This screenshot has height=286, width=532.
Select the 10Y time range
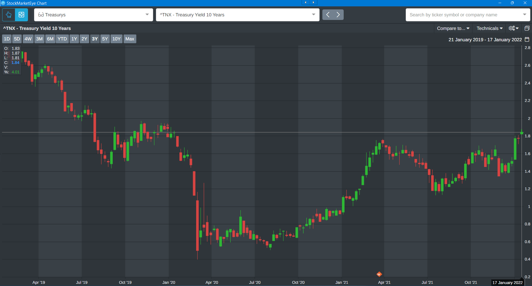[116, 39]
